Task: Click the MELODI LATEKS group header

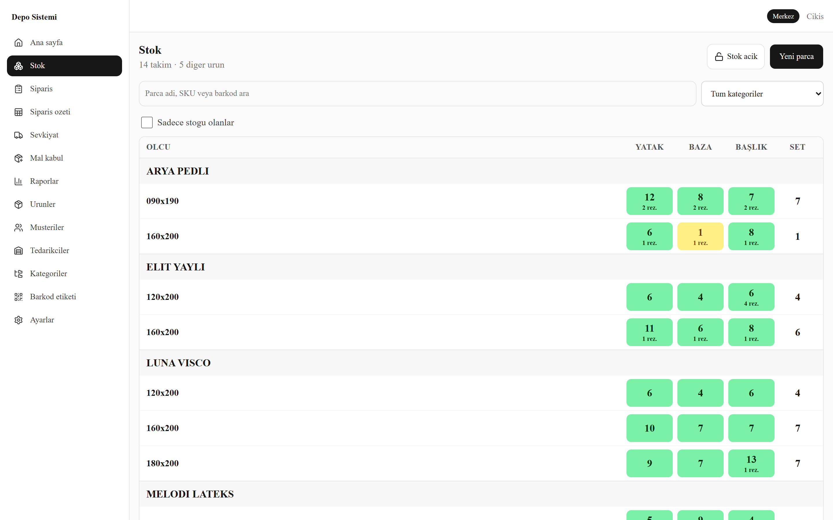Action: (x=481, y=494)
